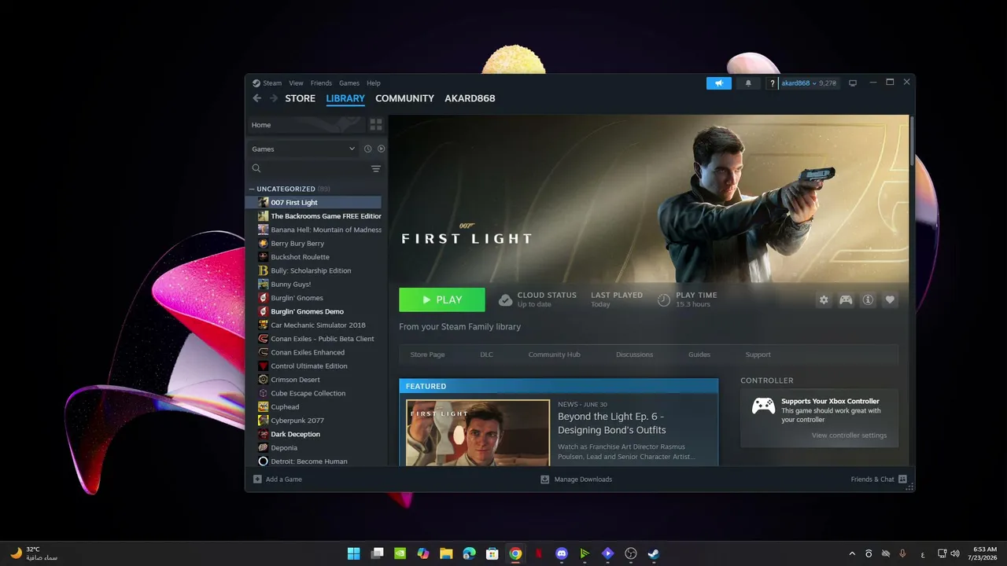Open the Steam announcements megaphone button
This screenshot has height=566, width=1007.
point(718,83)
